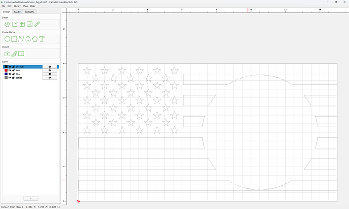The height and width of the screenshot is (209, 349).
Task: Open the View menu
Action: (25, 6)
